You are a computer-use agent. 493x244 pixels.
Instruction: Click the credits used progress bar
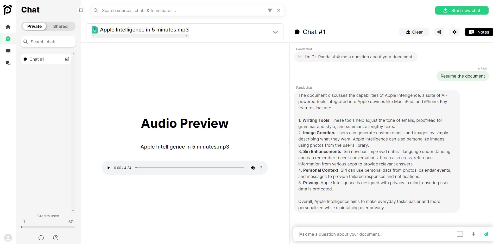pos(48,227)
